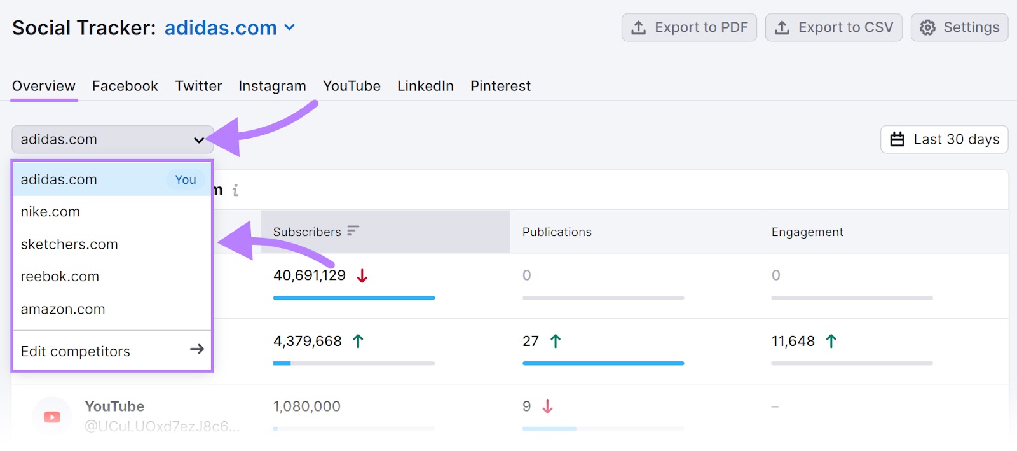Expand the adidas.com project title dropdown
The width and height of the screenshot is (1017, 451).
(x=289, y=27)
